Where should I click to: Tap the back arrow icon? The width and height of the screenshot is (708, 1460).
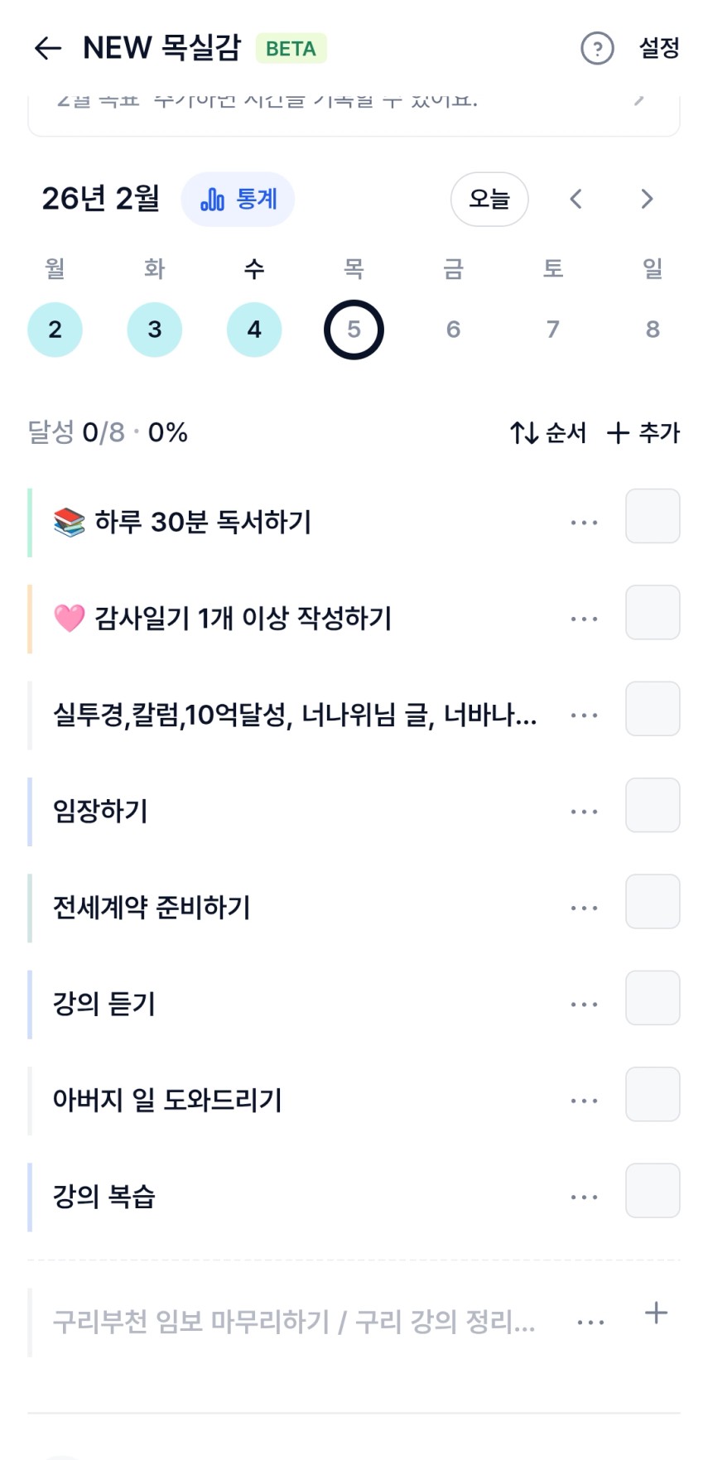[x=48, y=49]
